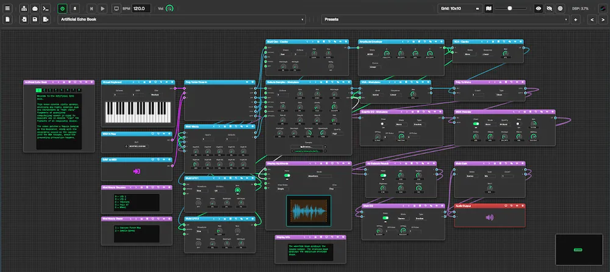Create a new blank patch document
Viewport: 610px width, 272px height.
click(8, 19)
